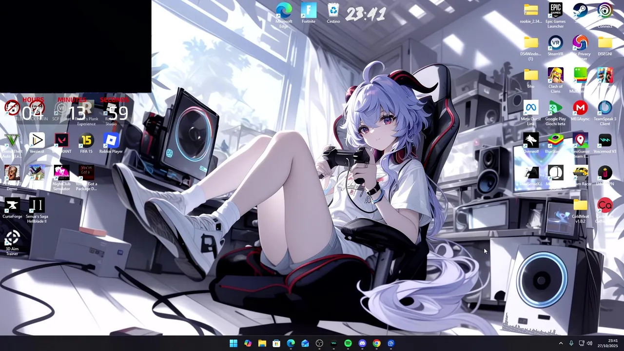Launch the Team Racer shortcut

click(x=580, y=176)
